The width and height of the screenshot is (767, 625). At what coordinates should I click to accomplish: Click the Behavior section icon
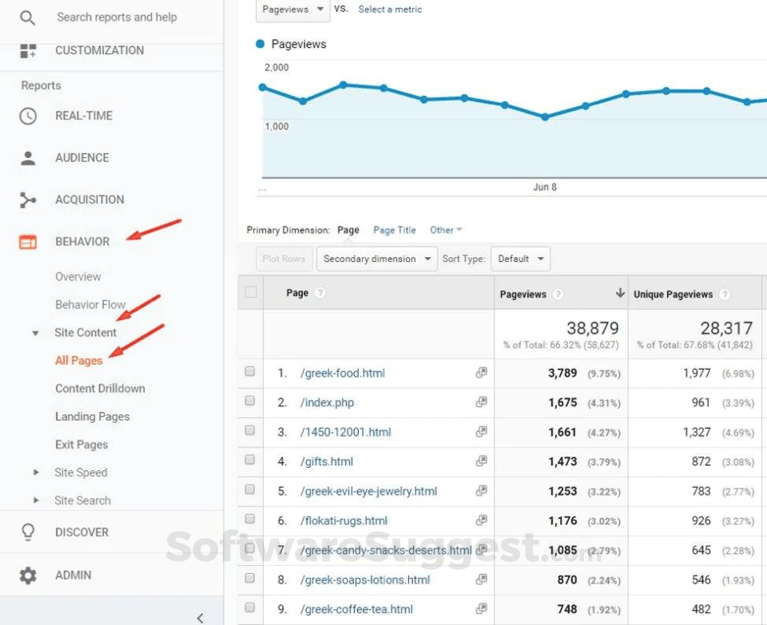pos(28,242)
